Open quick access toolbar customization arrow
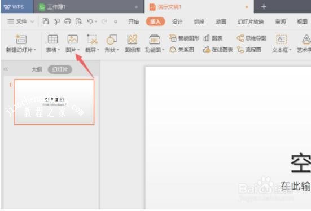The width and height of the screenshot is (311, 211). tap(115, 21)
